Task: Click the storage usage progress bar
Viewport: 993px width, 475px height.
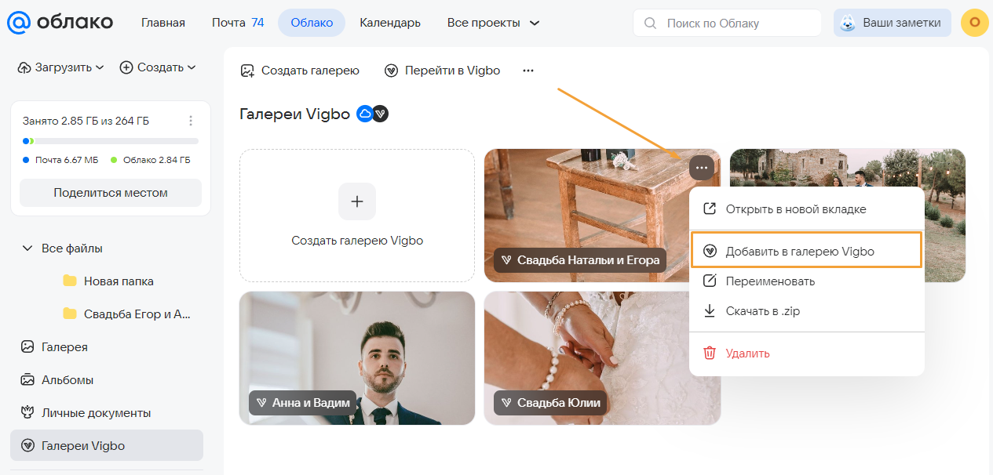Action: click(x=111, y=141)
